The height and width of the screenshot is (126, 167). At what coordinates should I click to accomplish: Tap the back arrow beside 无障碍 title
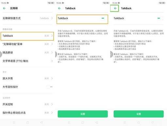coord(4,8)
